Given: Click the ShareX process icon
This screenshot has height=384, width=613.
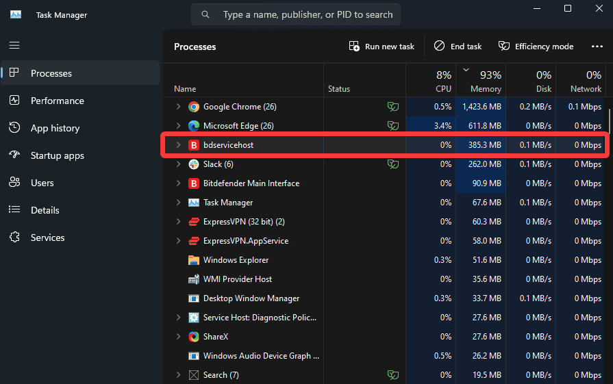Looking at the screenshot, I should (194, 337).
